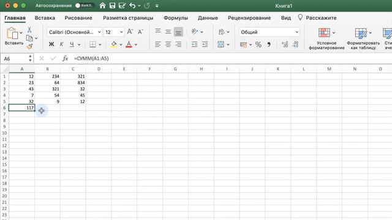
Task: Align text to bottom of cell
Action: coord(178,32)
